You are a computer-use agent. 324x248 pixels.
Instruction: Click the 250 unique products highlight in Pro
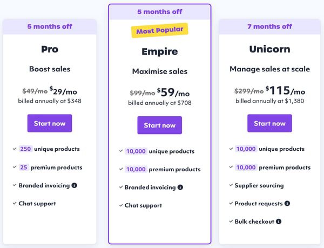pos(25,149)
